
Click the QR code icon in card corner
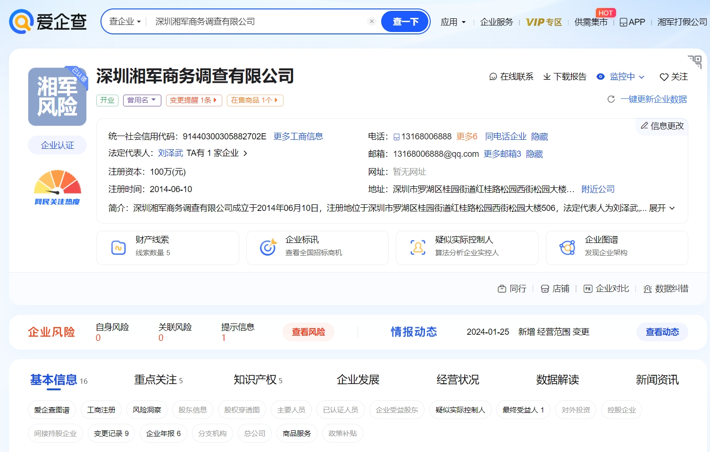(x=694, y=62)
